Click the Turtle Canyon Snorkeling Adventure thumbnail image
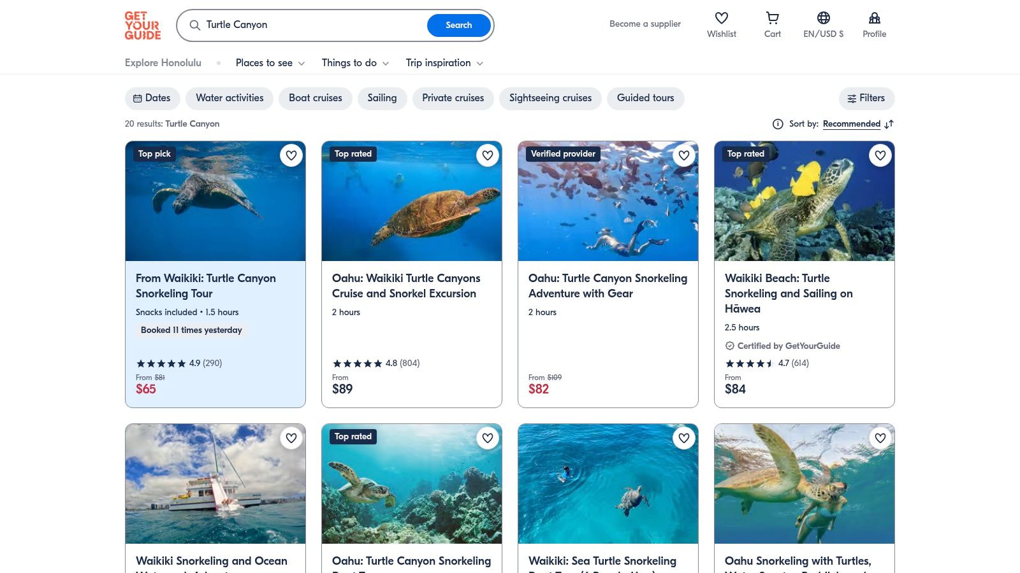 pos(608,201)
